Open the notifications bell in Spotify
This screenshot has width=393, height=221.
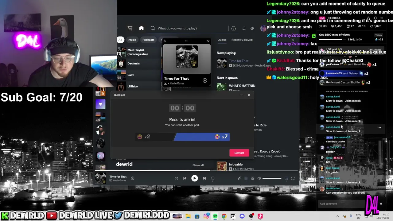click(x=244, y=28)
